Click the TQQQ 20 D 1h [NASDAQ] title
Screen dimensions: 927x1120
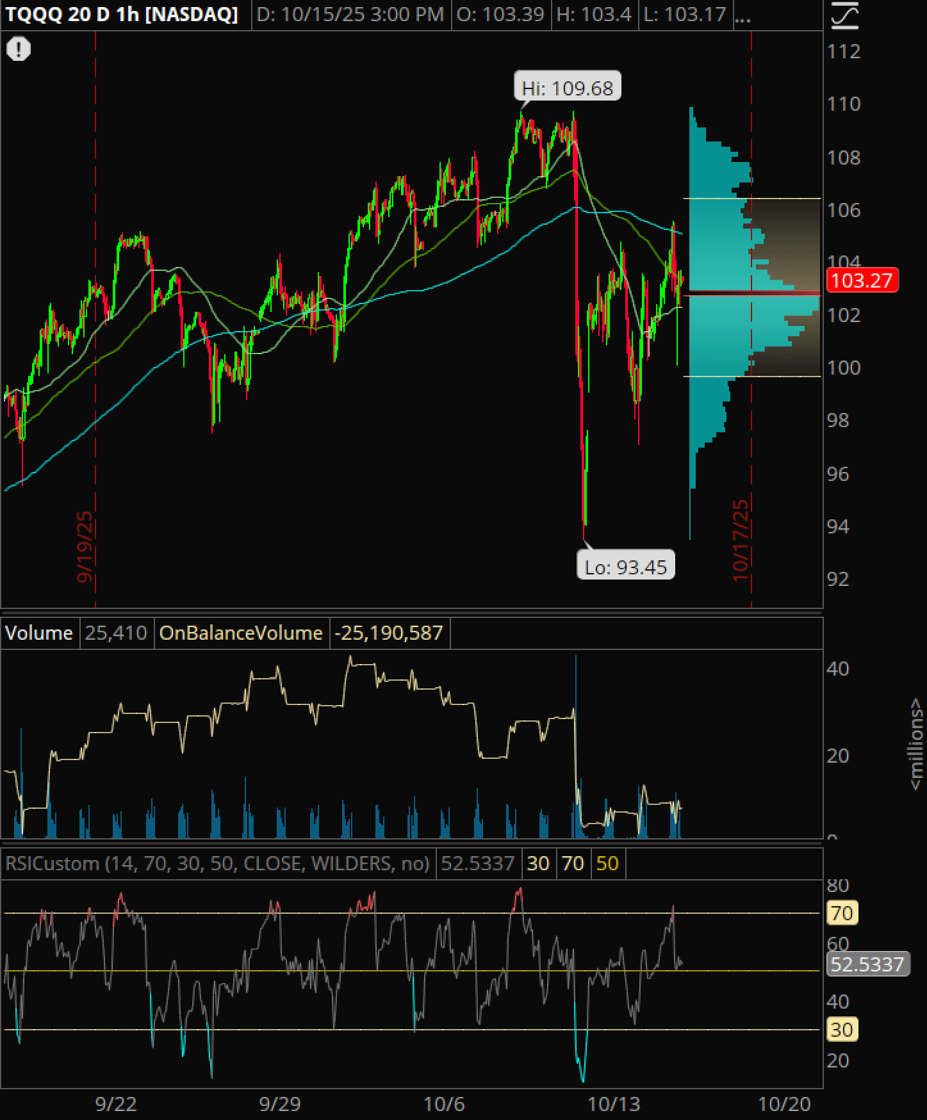tap(122, 14)
